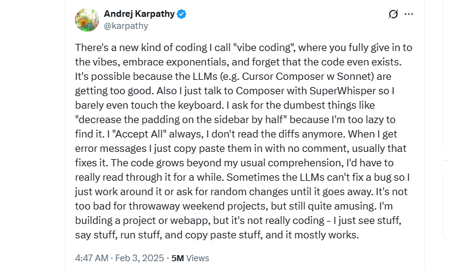Click the words "error messages" in the post
Image resolution: width=450 pixels, height=269 pixels.
[x=111, y=149]
